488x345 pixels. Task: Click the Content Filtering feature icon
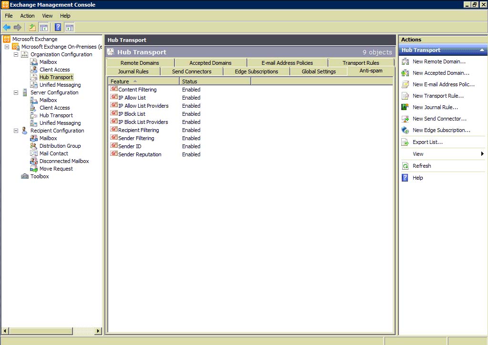(114, 89)
